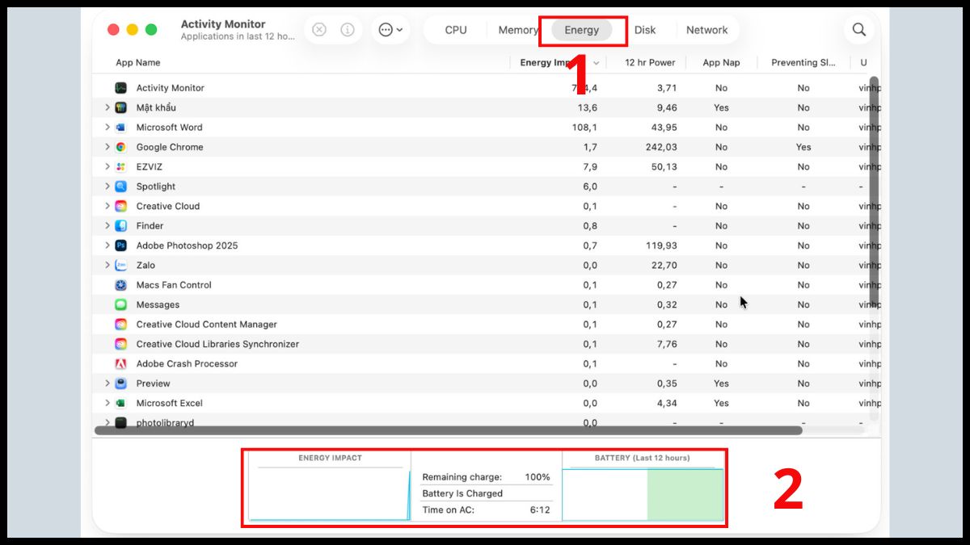Click the Adobe Photoshop 2025 icon

[120, 245]
